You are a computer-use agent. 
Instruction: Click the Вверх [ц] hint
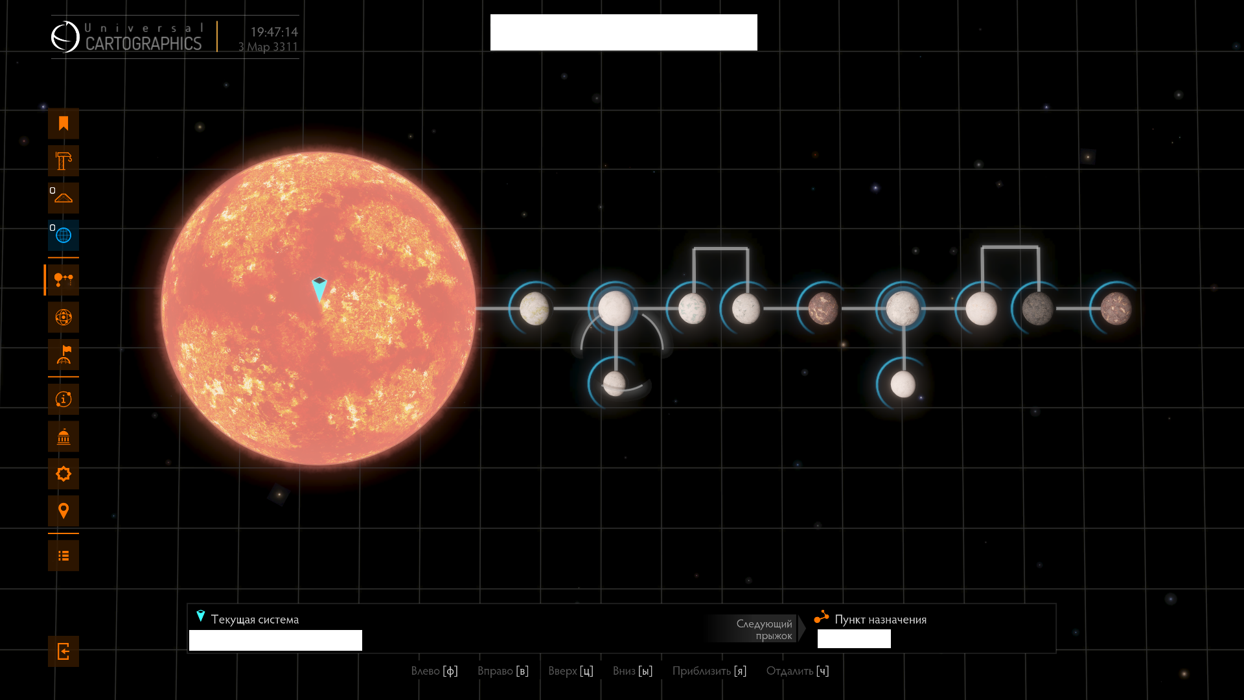point(570,671)
